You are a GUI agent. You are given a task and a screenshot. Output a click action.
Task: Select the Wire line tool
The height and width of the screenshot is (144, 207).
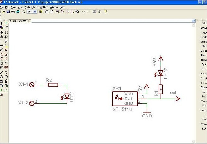(x=2, y=72)
